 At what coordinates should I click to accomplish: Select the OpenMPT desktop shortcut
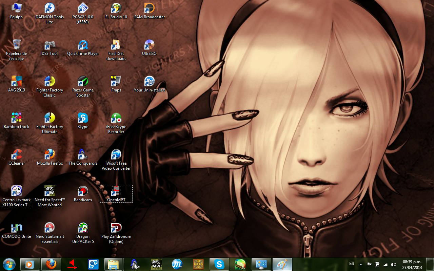(116, 194)
